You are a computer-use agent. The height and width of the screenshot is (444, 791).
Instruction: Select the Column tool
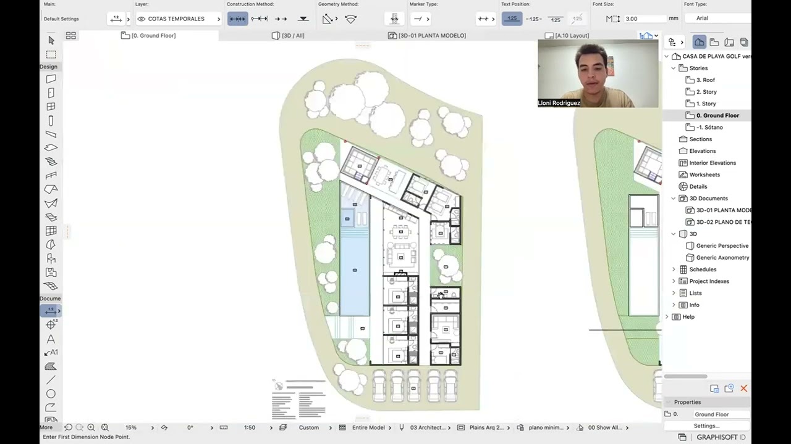pos(51,120)
